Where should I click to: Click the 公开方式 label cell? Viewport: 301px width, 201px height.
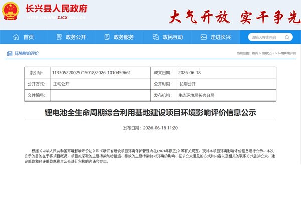tap(38, 84)
